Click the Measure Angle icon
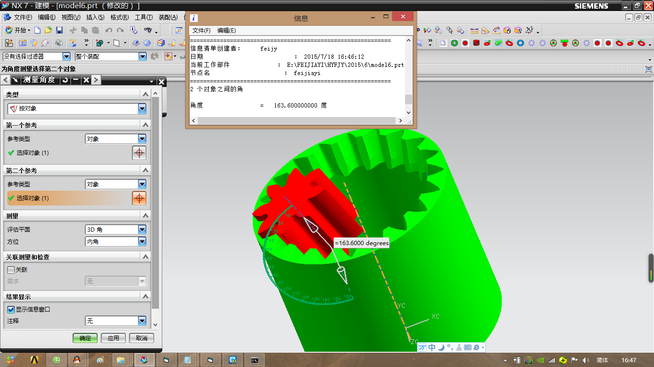Viewport: 654px width, 367px height. 485,30
